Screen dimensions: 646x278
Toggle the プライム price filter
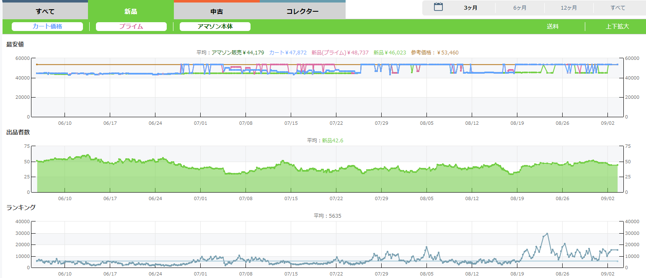[x=131, y=26]
